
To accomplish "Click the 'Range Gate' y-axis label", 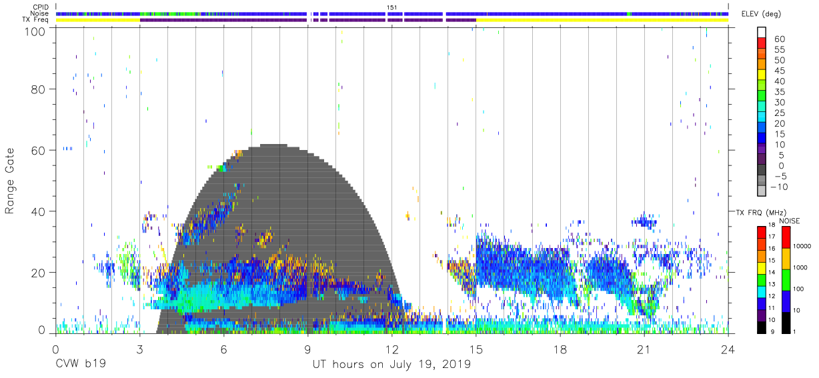I will pos(10,182).
